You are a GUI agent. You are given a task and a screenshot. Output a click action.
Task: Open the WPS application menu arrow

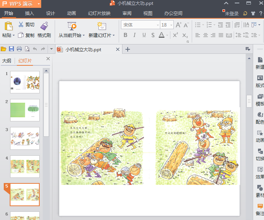[39, 4]
